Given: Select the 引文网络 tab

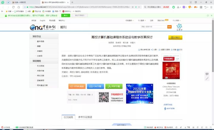Looking at the screenshot, I should 68,117.
